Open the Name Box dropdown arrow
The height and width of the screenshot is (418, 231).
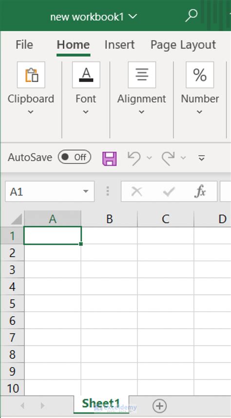(x=86, y=191)
